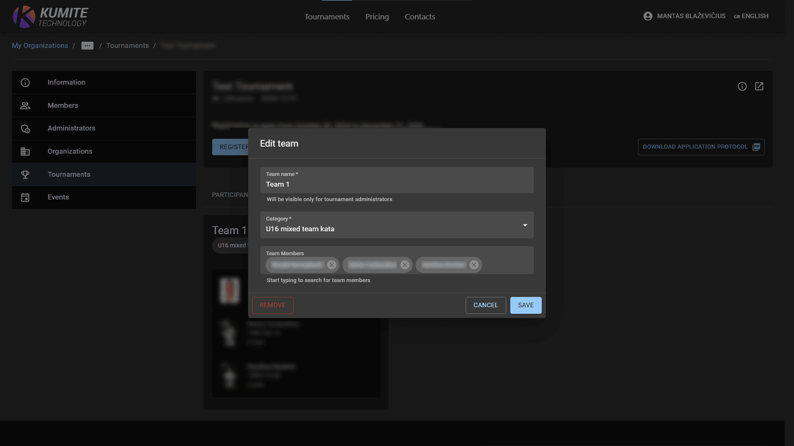Viewport: 794px width, 446px height.
Task: Remove the first team member chip
Action: tap(331, 265)
